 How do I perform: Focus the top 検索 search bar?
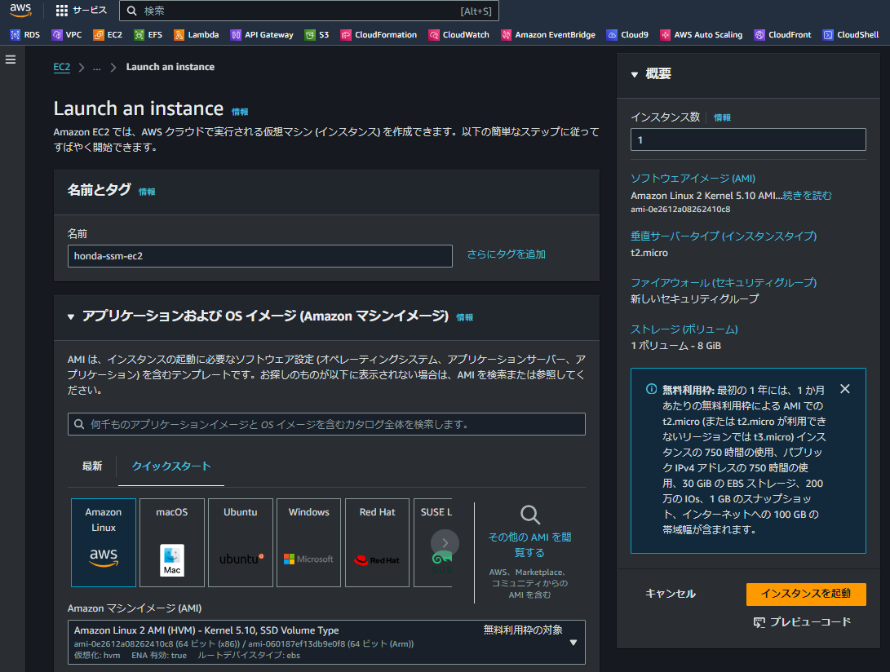[x=309, y=11]
